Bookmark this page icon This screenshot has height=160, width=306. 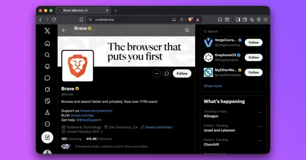(x=81, y=19)
